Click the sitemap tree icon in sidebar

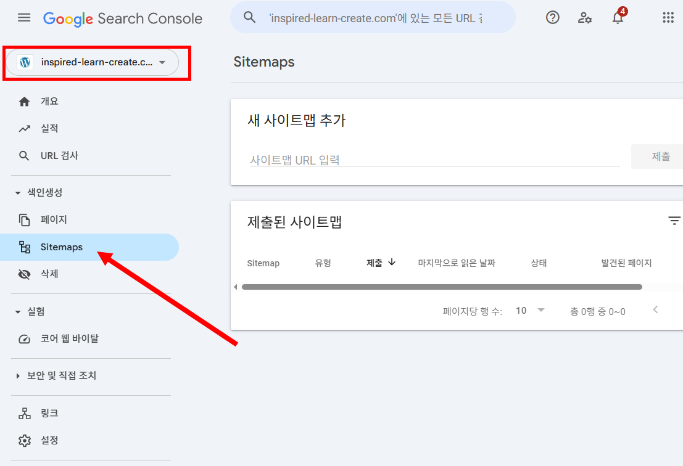point(25,247)
